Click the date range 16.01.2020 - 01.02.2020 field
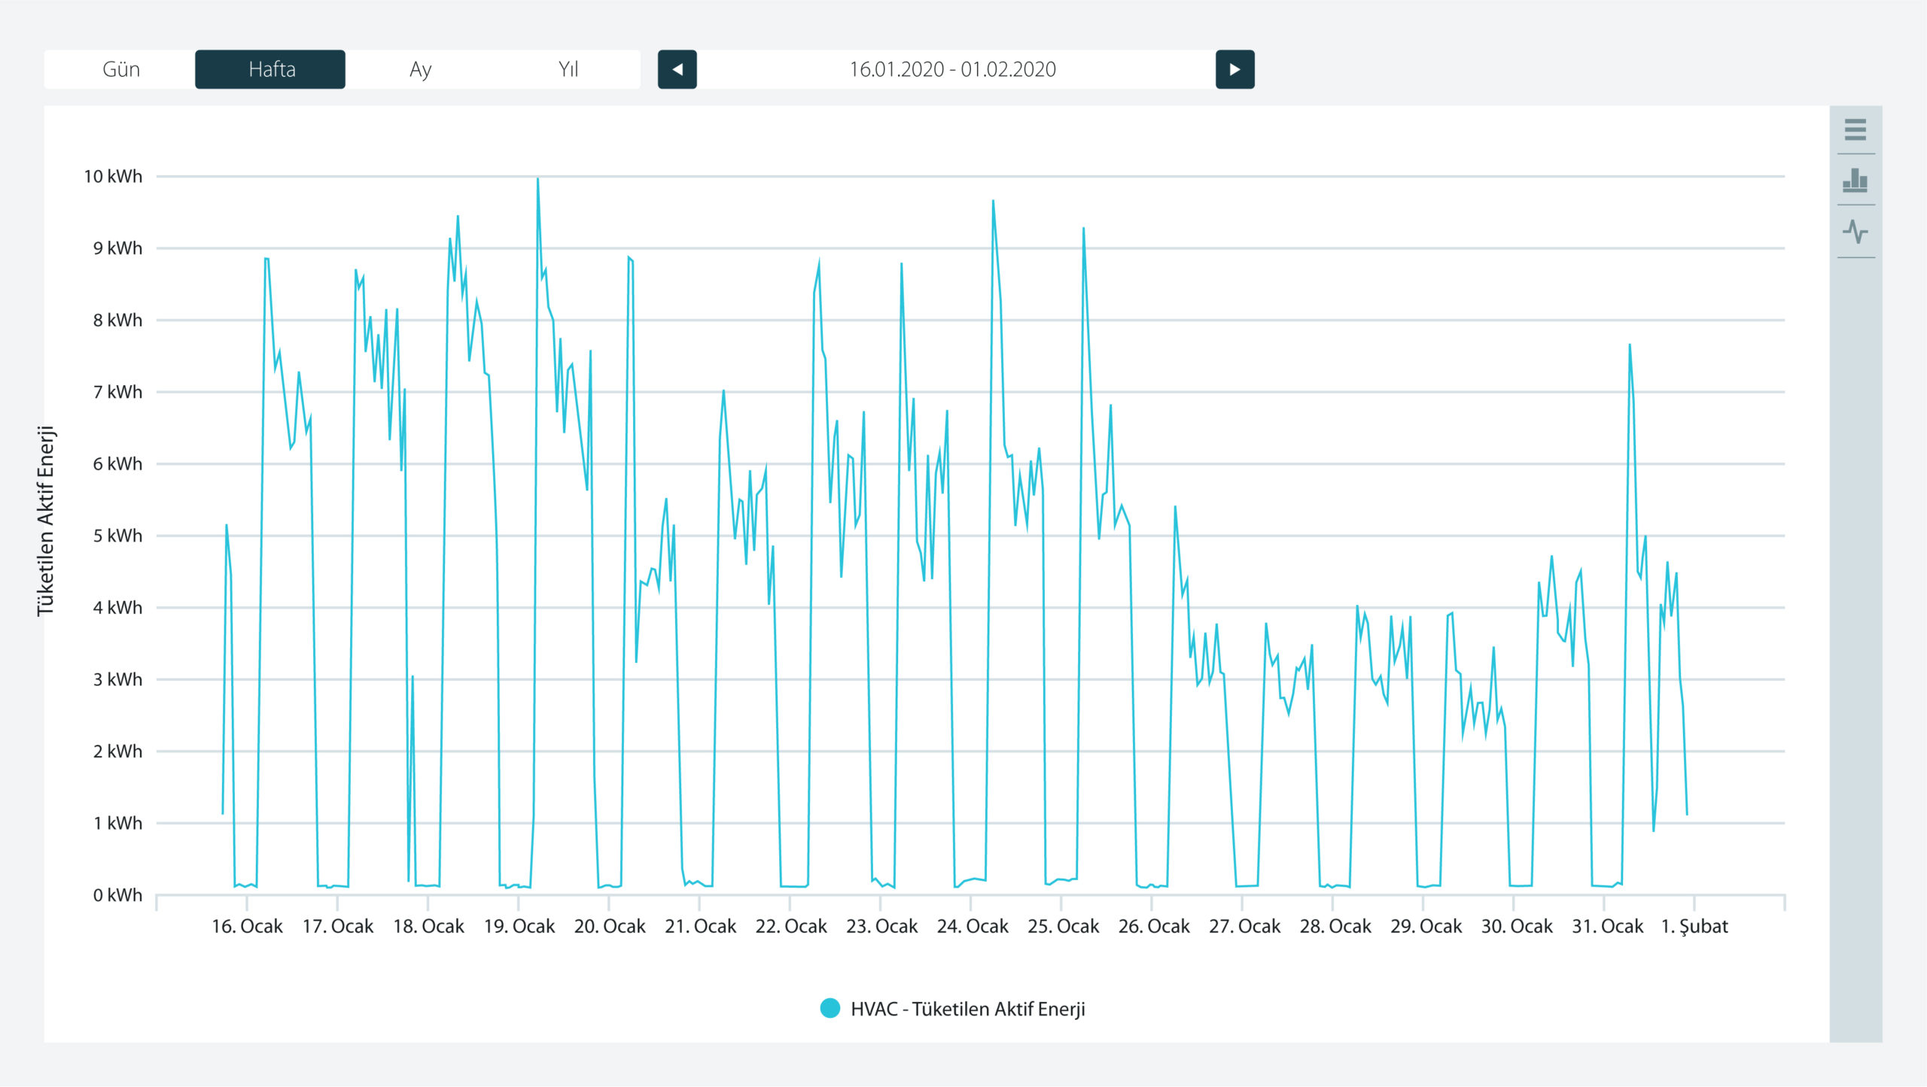This screenshot has height=1087, width=1927. (x=956, y=69)
